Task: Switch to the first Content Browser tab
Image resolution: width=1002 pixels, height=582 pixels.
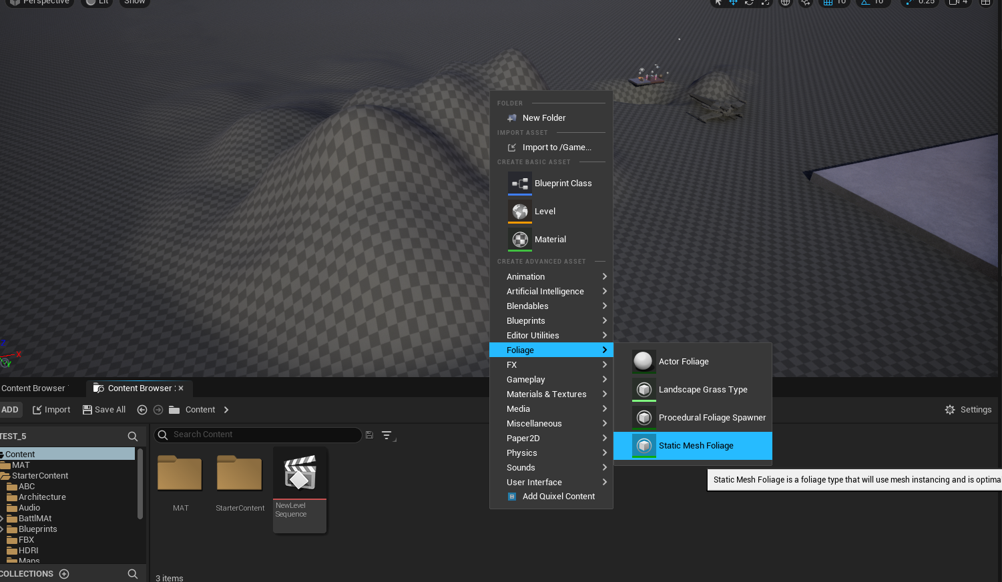Action: [33, 388]
